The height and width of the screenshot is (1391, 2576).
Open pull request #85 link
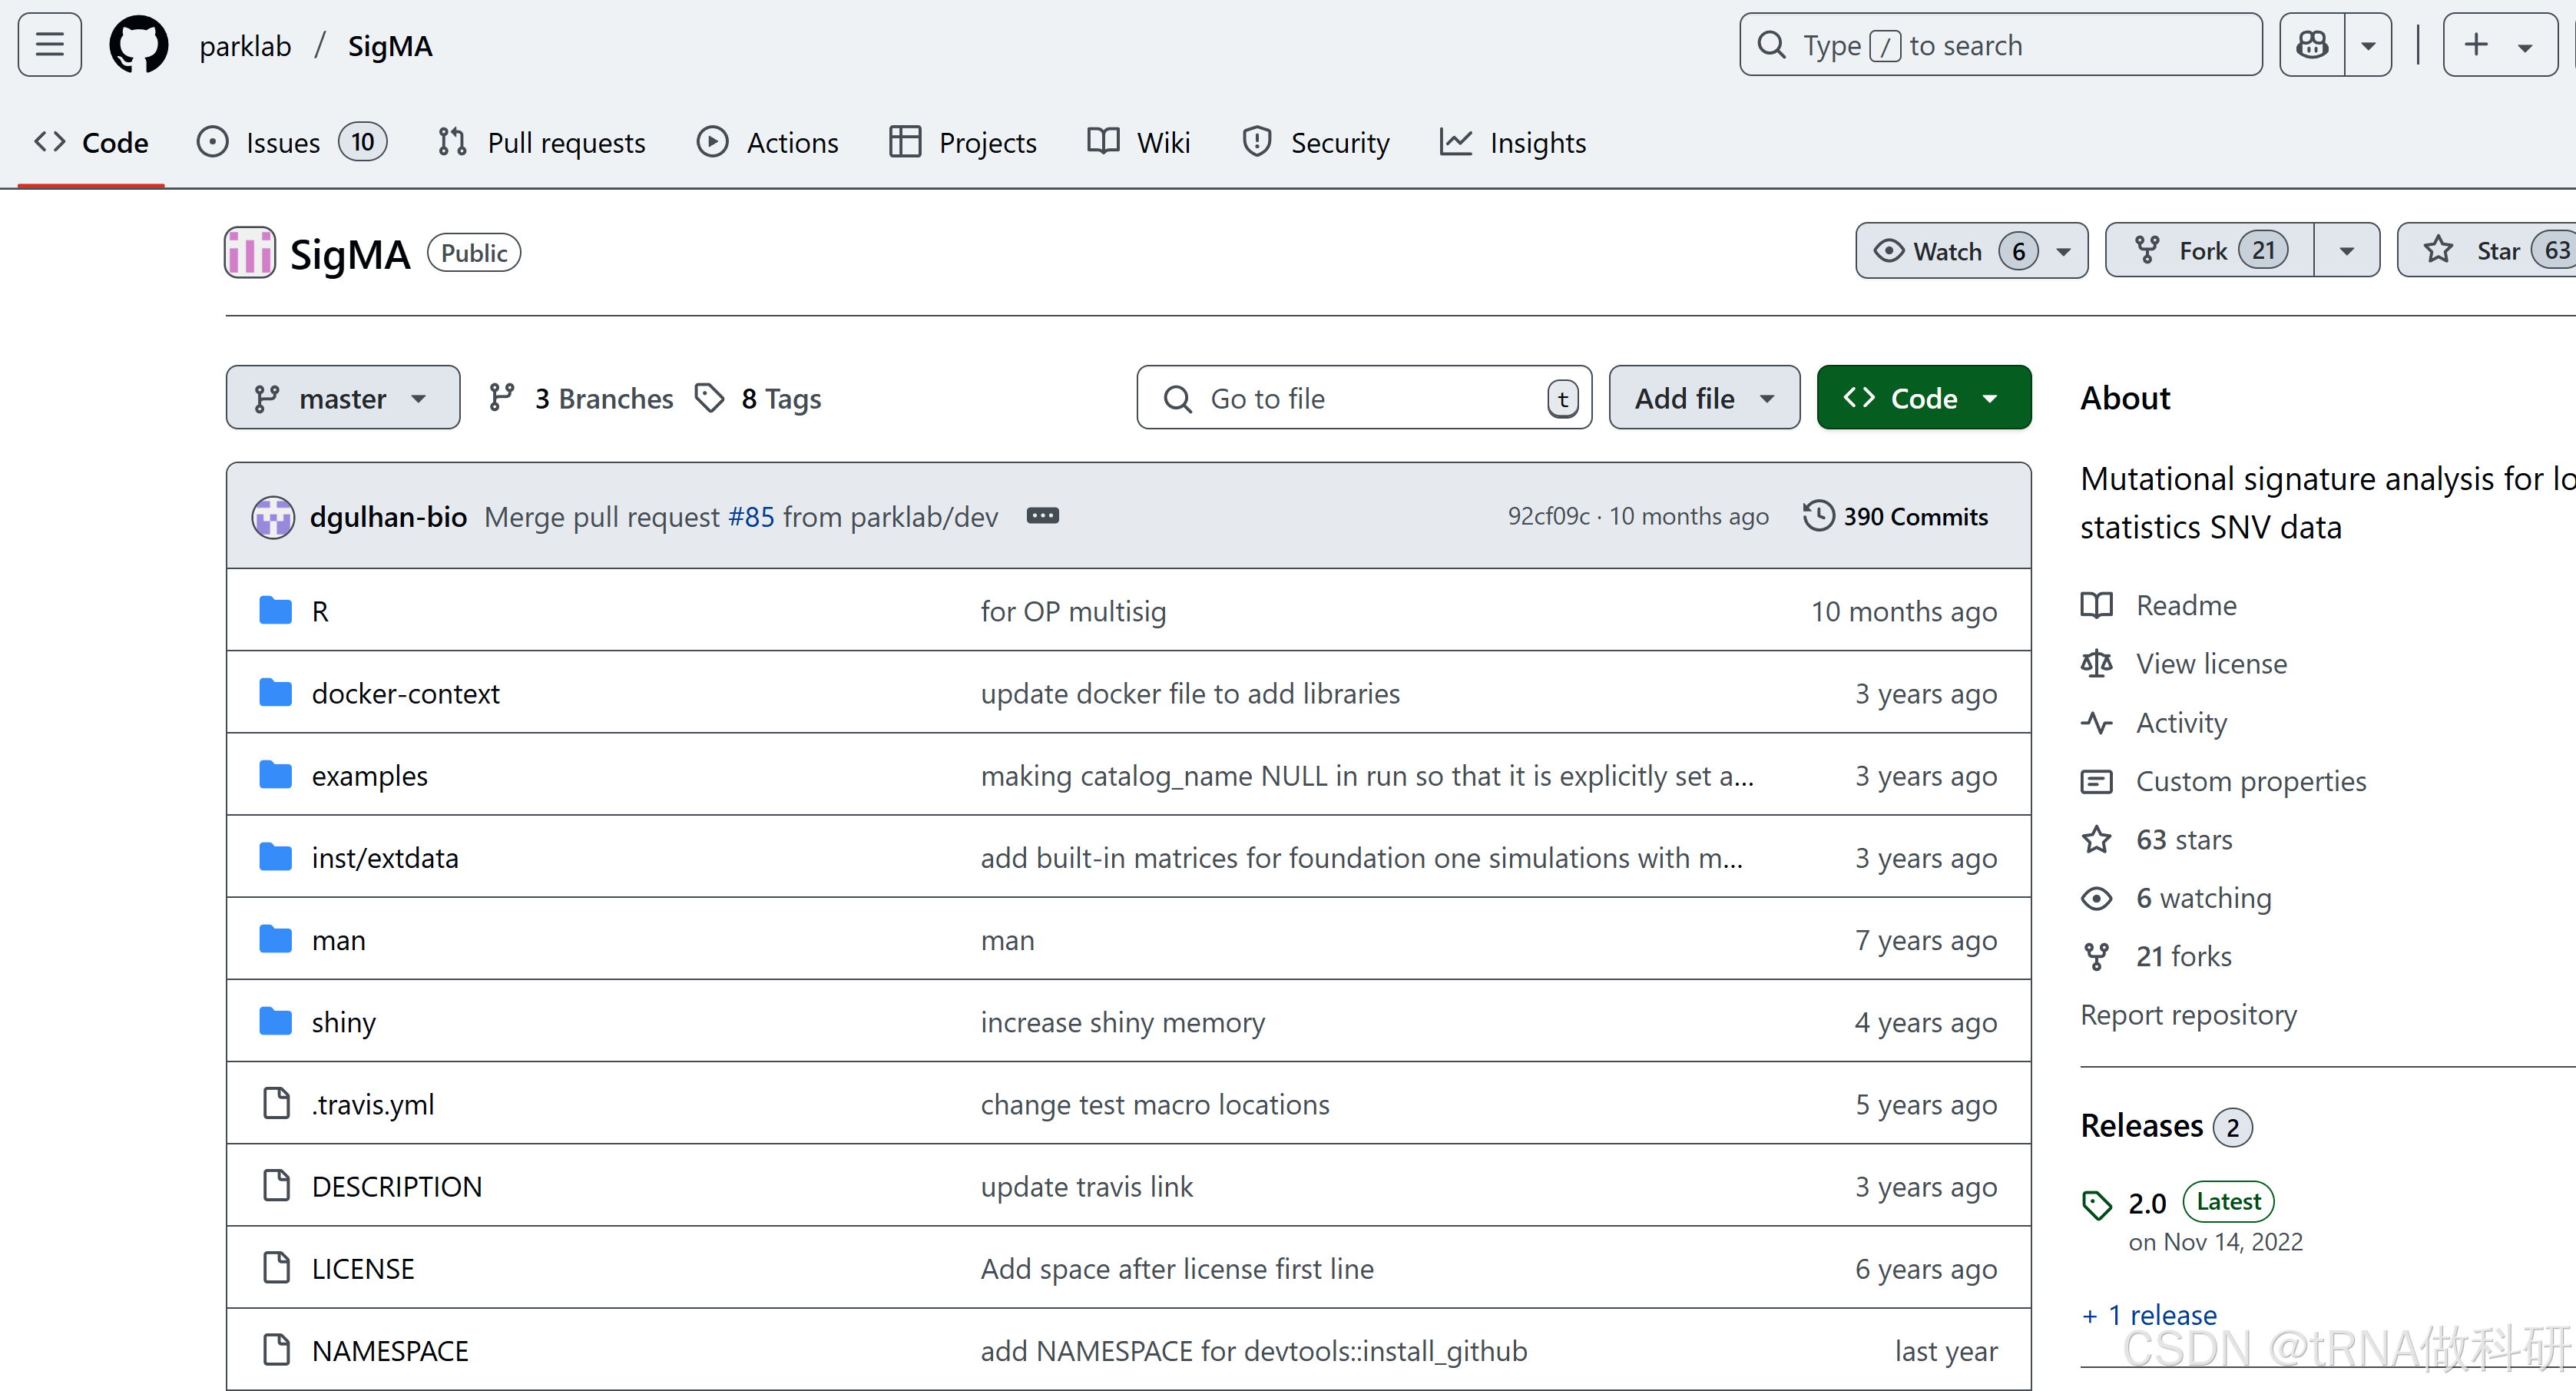click(751, 517)
